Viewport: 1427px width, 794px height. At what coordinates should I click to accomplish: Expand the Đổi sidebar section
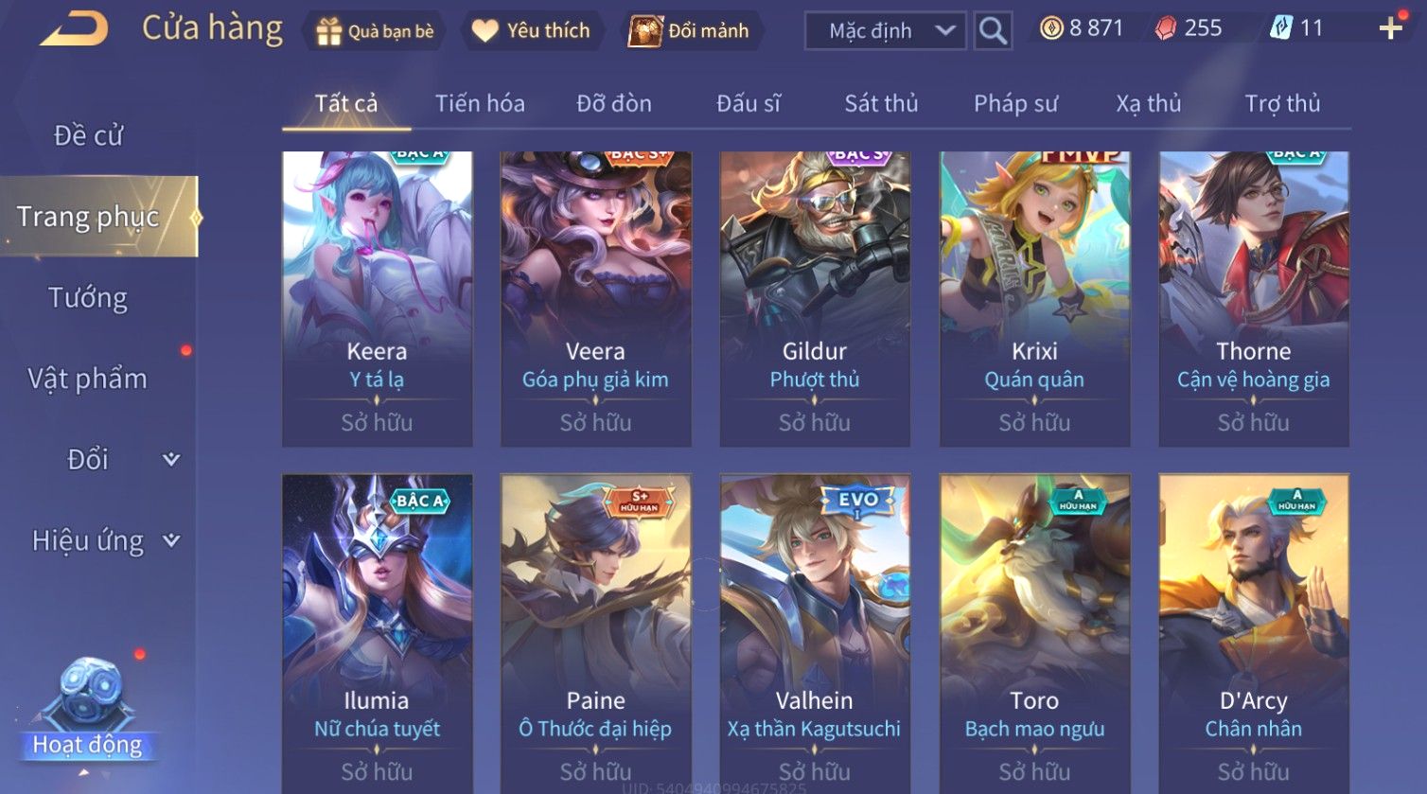point(171,459)
